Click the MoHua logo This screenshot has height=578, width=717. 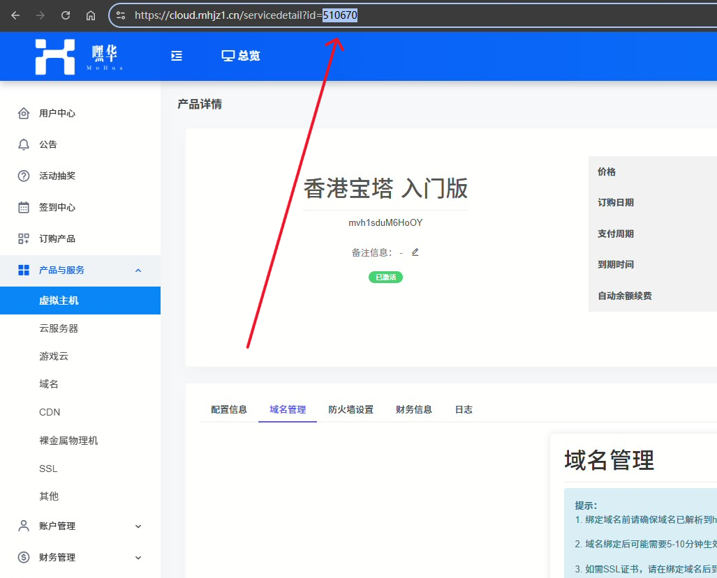click(x=78, y=56)
